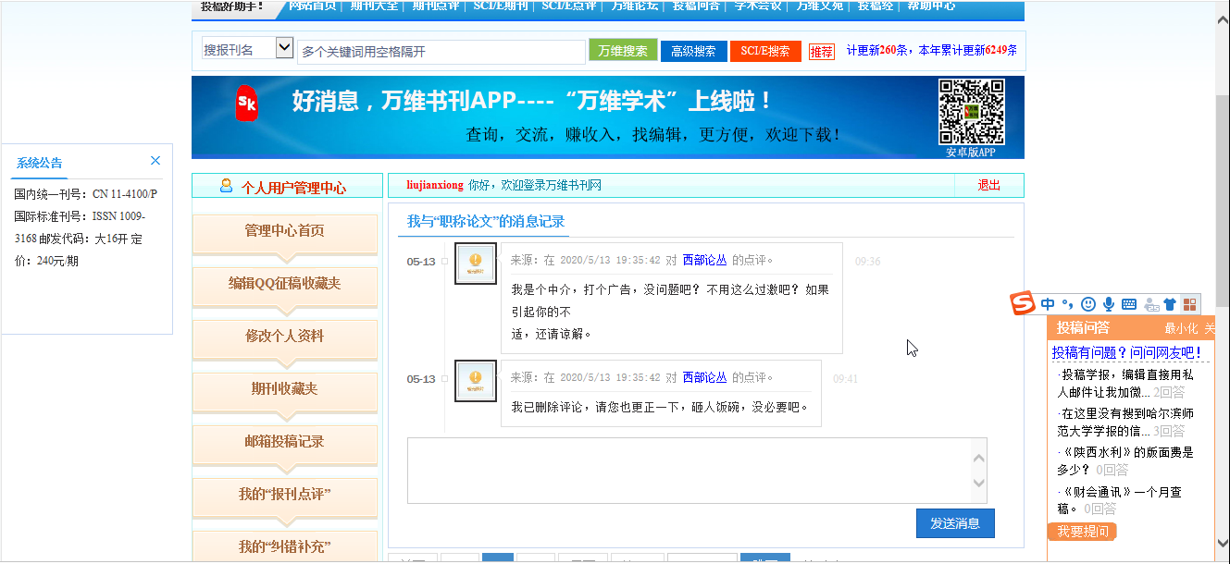Image resolution: width=1230 pixels, height=564 pixels.
Task: Click the sk logo in banner
Action: [246, 103]
